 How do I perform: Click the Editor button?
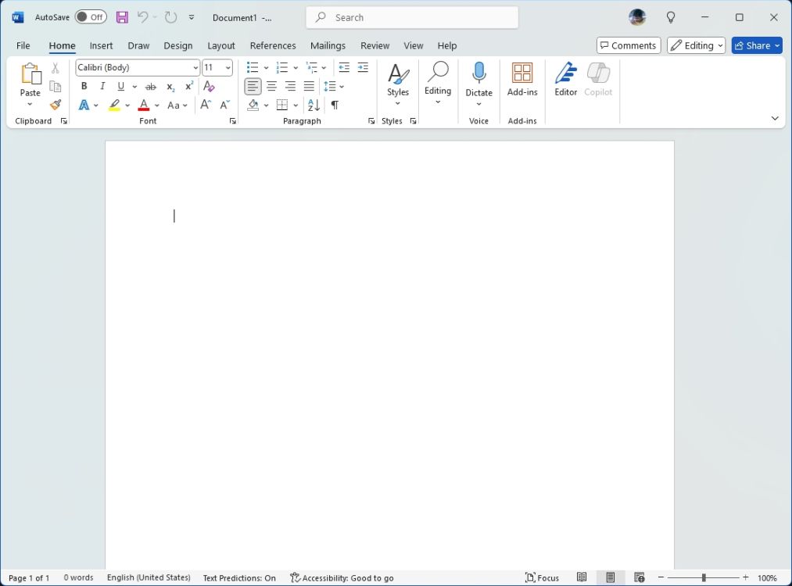click(566, 80)
